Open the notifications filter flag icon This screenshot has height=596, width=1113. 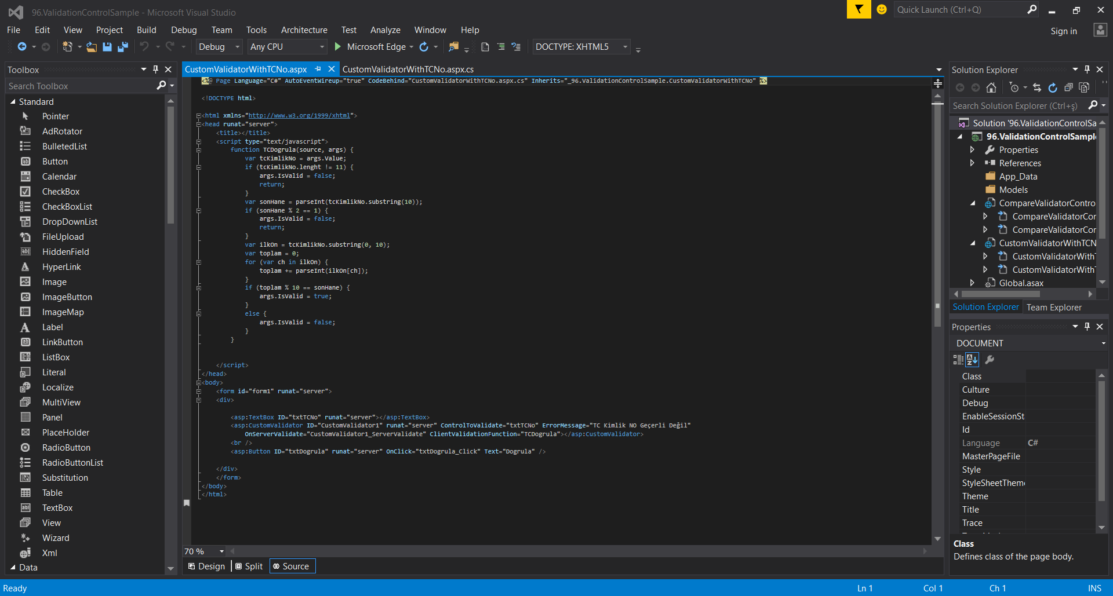click(859, 10)
